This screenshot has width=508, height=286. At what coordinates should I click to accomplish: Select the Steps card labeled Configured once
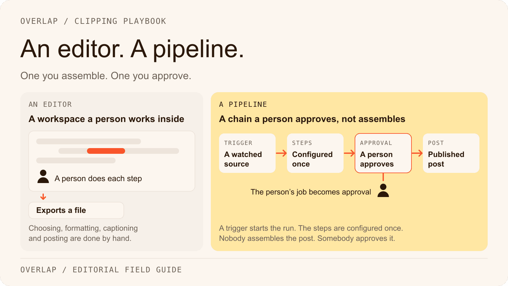(315, 153)
